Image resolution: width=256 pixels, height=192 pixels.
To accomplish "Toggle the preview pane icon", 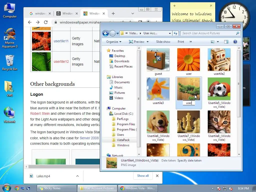I will tap(226, 42).
